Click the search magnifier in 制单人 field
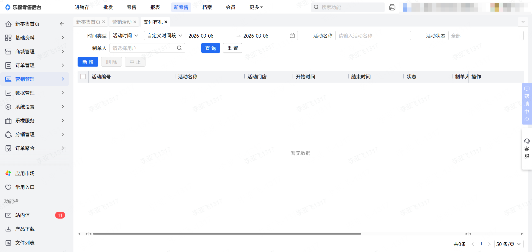This screenshot has width=532, height=252. click(x=179, y=48)
